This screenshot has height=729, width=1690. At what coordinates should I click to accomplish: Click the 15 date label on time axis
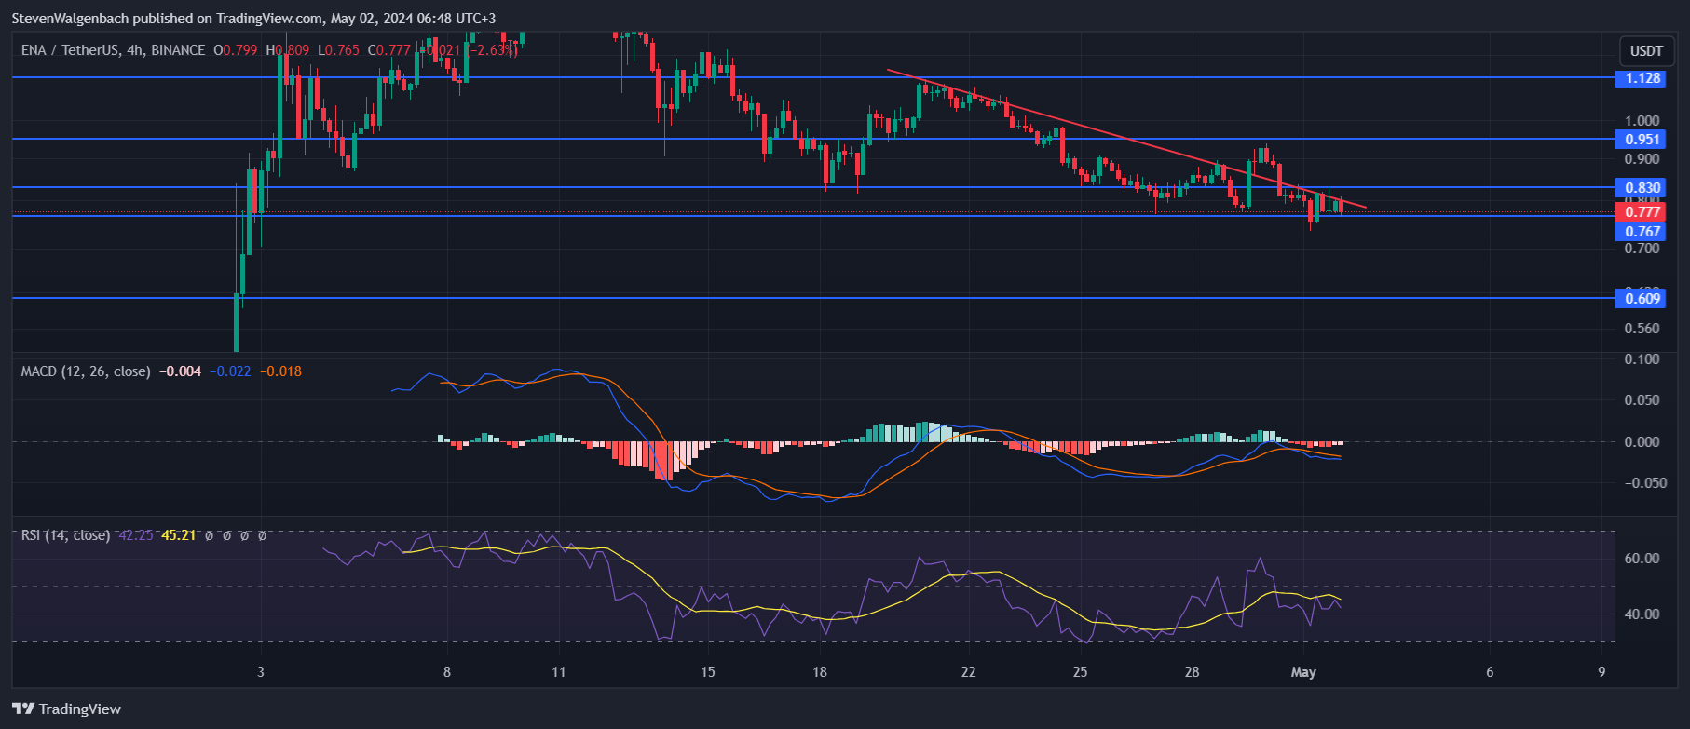tap(707, 672)
